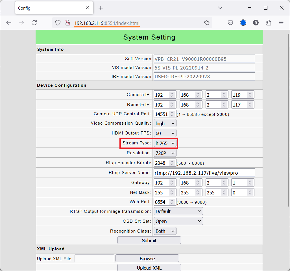Click the tracking protection shield icon
The height and width of the screenshot is (271, 290).
click(58, 23)
